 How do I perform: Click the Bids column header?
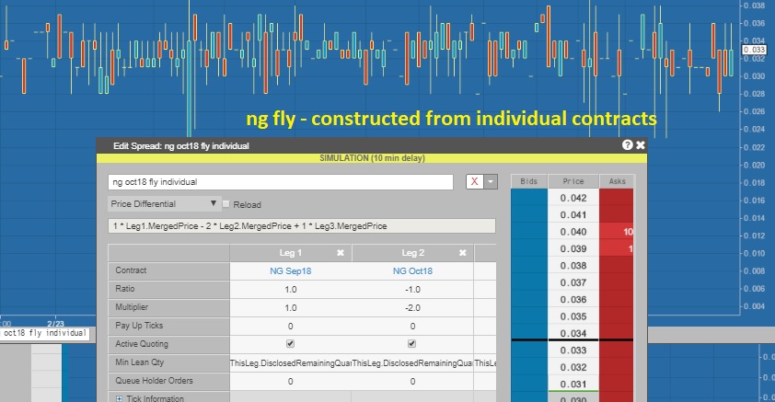(x=529, y=181)
